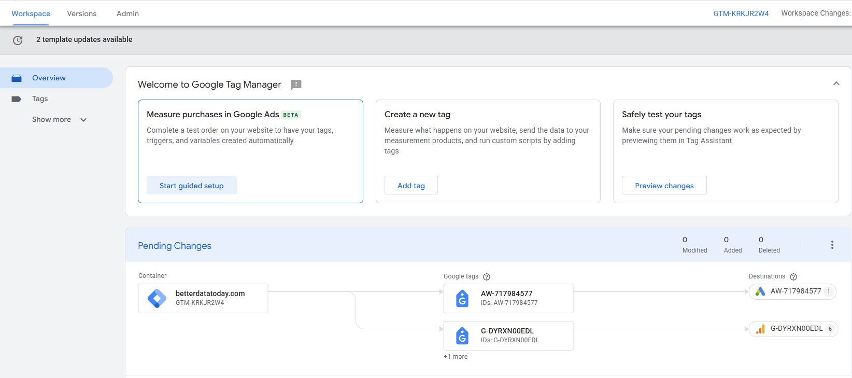
Task: Switch to the Versions tab
Action: 82,13
